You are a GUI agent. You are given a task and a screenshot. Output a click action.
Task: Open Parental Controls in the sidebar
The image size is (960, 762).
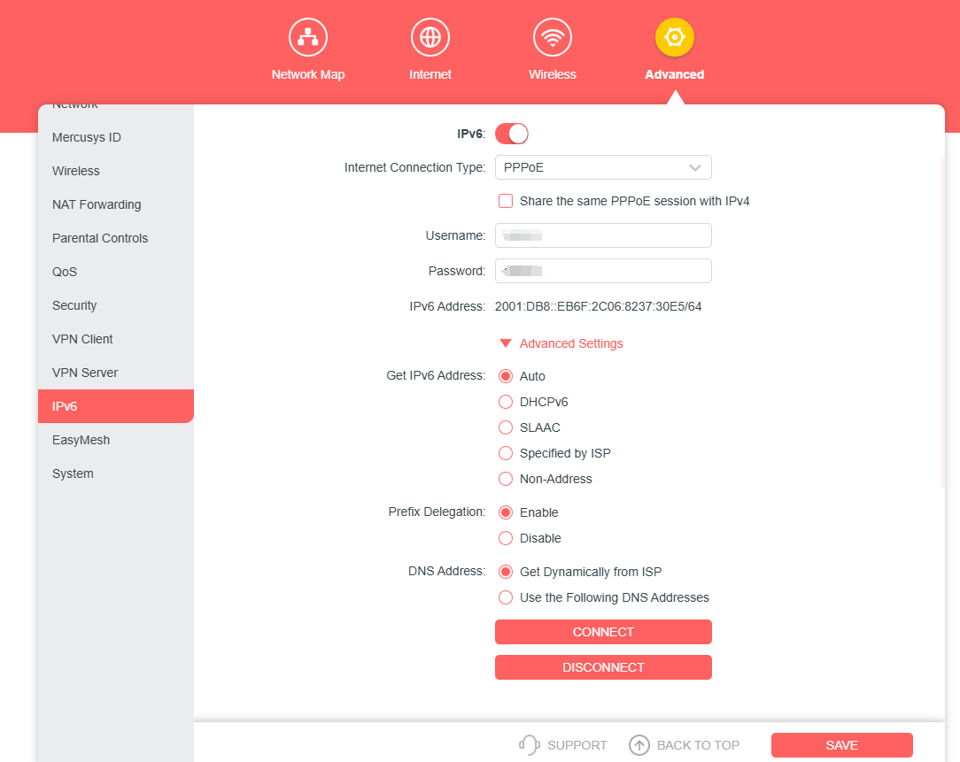point(116,238)
